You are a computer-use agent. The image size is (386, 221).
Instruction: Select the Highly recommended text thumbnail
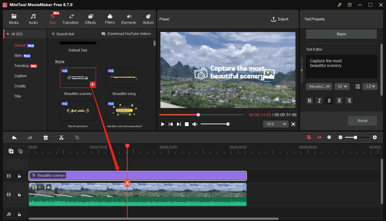[124, 111]
